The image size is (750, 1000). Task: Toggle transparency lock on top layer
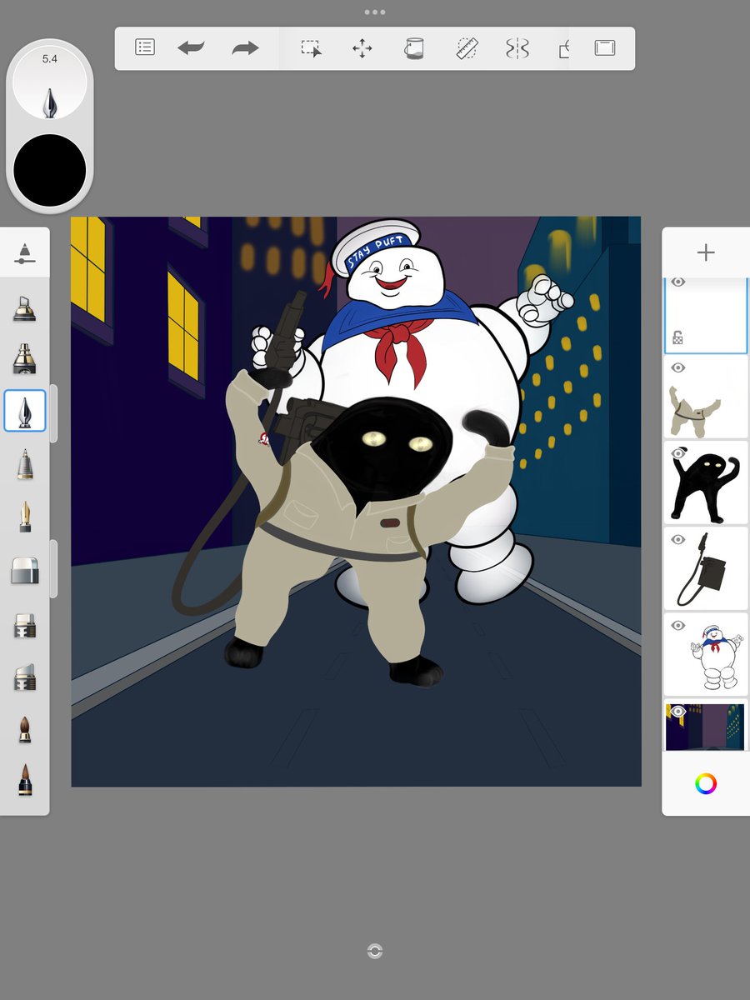pos(678,337)
